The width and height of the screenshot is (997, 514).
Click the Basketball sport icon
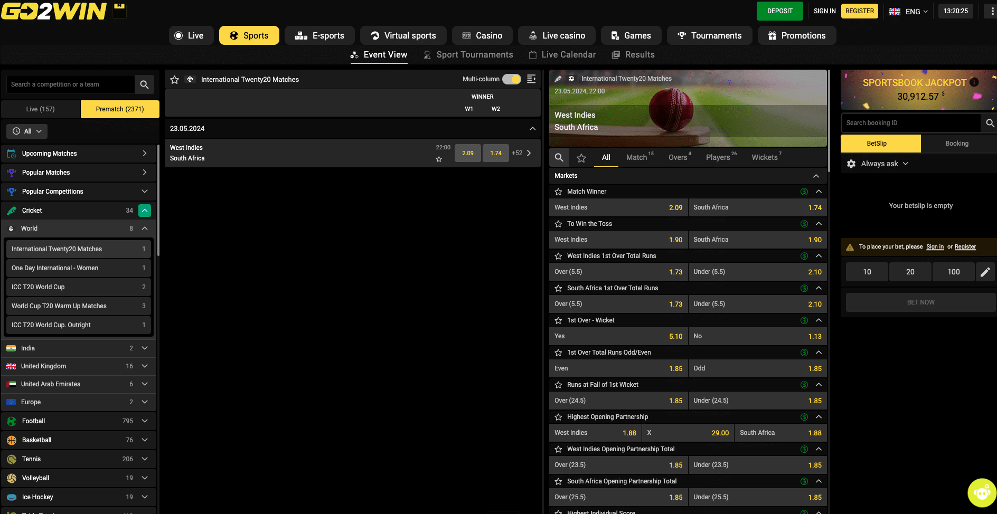(12, 440)
